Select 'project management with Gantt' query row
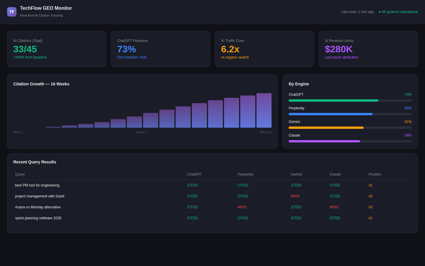425x266 pixels. tap(212, 196)
